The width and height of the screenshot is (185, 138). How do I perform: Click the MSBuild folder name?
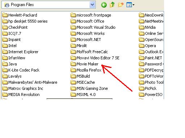tap(83, 76)
